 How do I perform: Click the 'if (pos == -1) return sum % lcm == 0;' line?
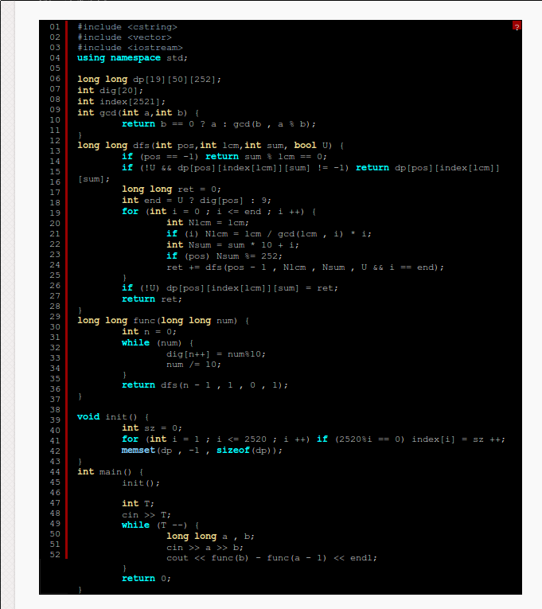[x=224, y=157]
